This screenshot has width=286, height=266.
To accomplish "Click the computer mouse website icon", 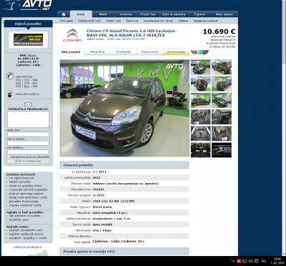I will pyautogui.click(x=10, y=94).
